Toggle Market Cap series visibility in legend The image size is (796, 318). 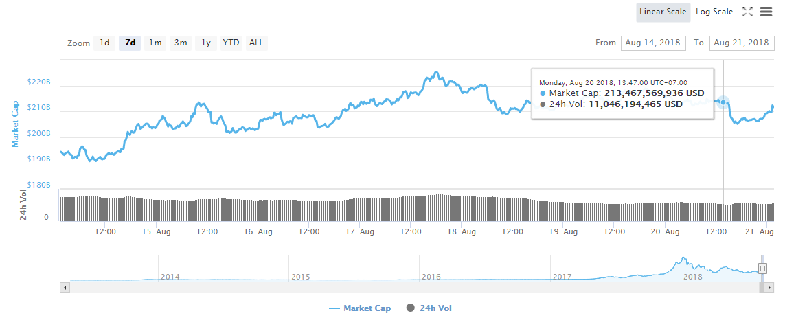pos(359,308)
